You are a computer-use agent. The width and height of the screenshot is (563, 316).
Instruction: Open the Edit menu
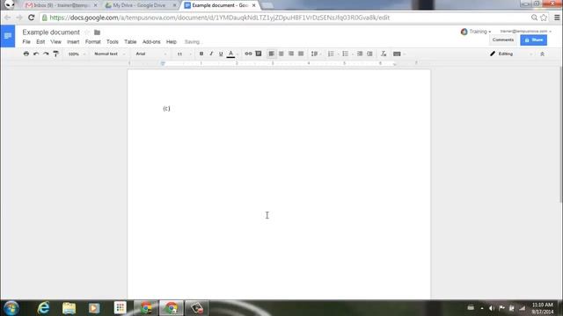click(40, 42)
